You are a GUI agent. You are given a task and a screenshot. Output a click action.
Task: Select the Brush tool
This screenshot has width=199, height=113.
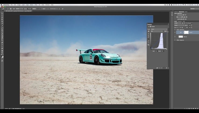(x=2, y=28)
